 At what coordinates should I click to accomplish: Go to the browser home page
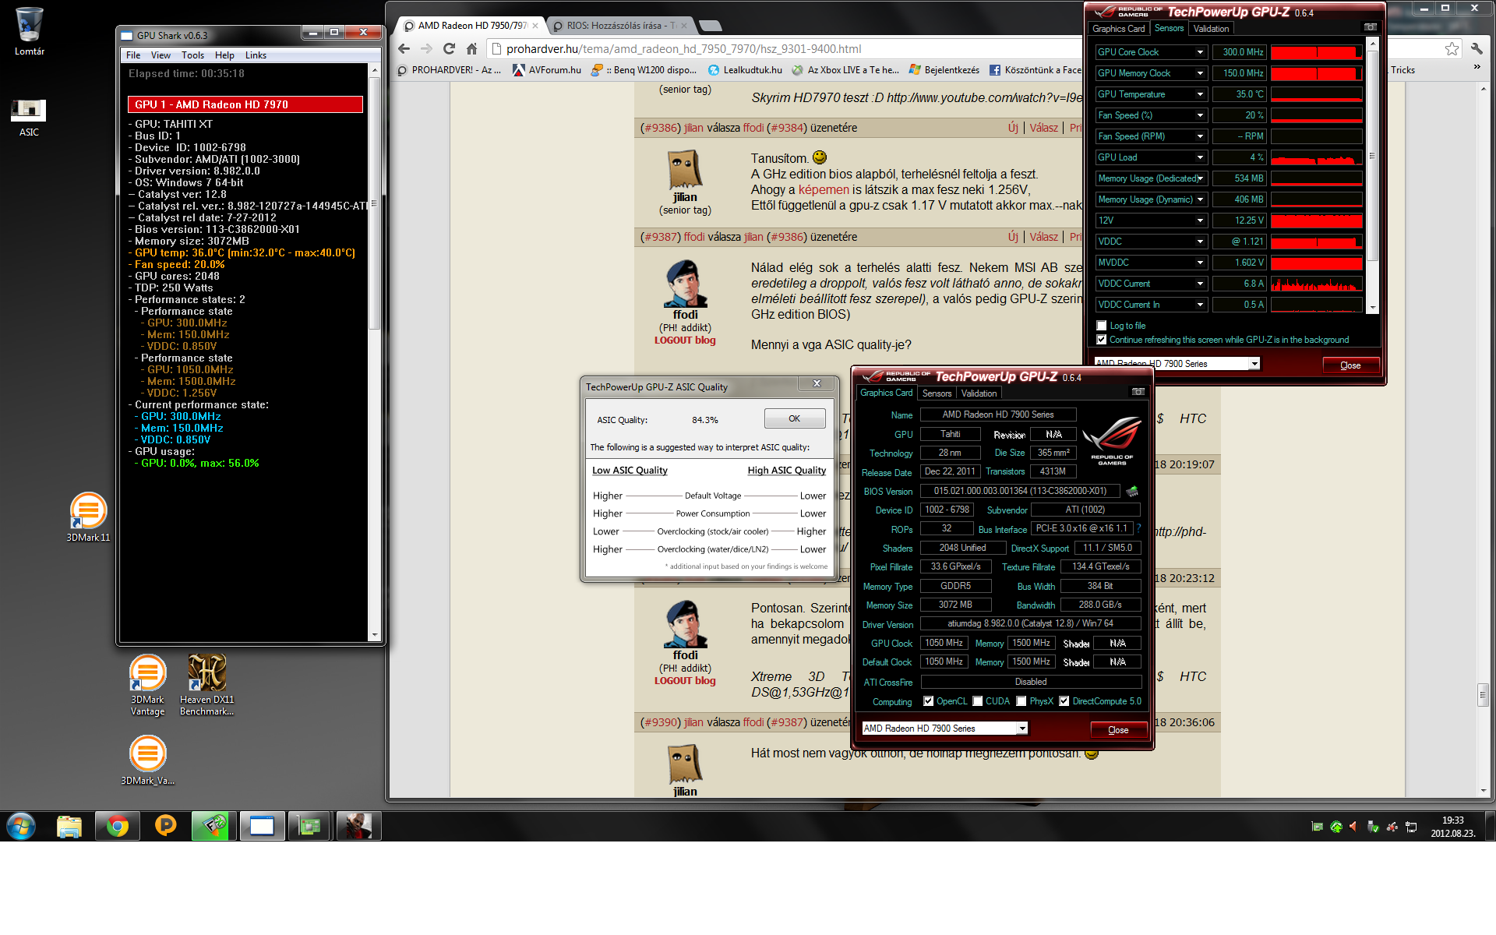point(471,49)
